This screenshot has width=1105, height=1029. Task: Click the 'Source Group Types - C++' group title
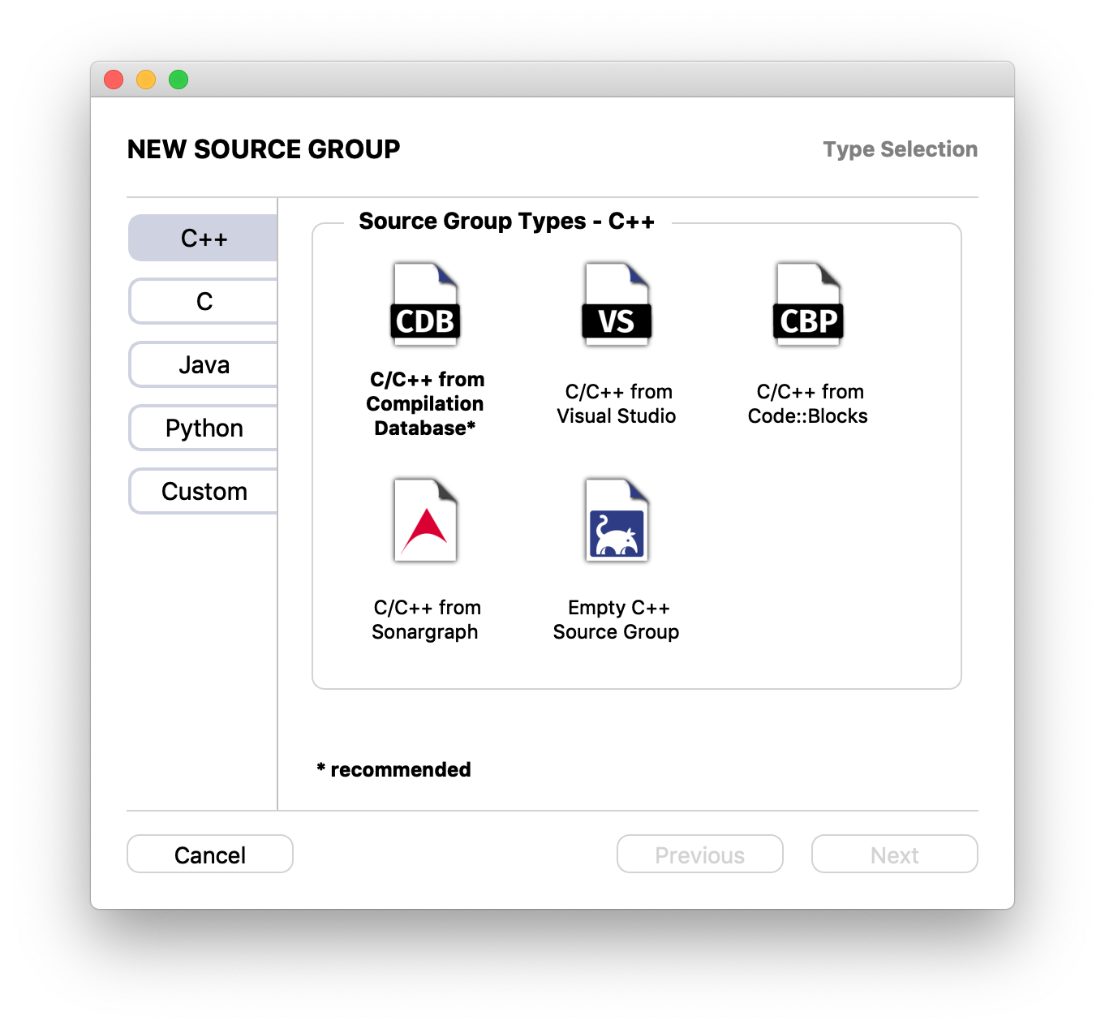507,221
